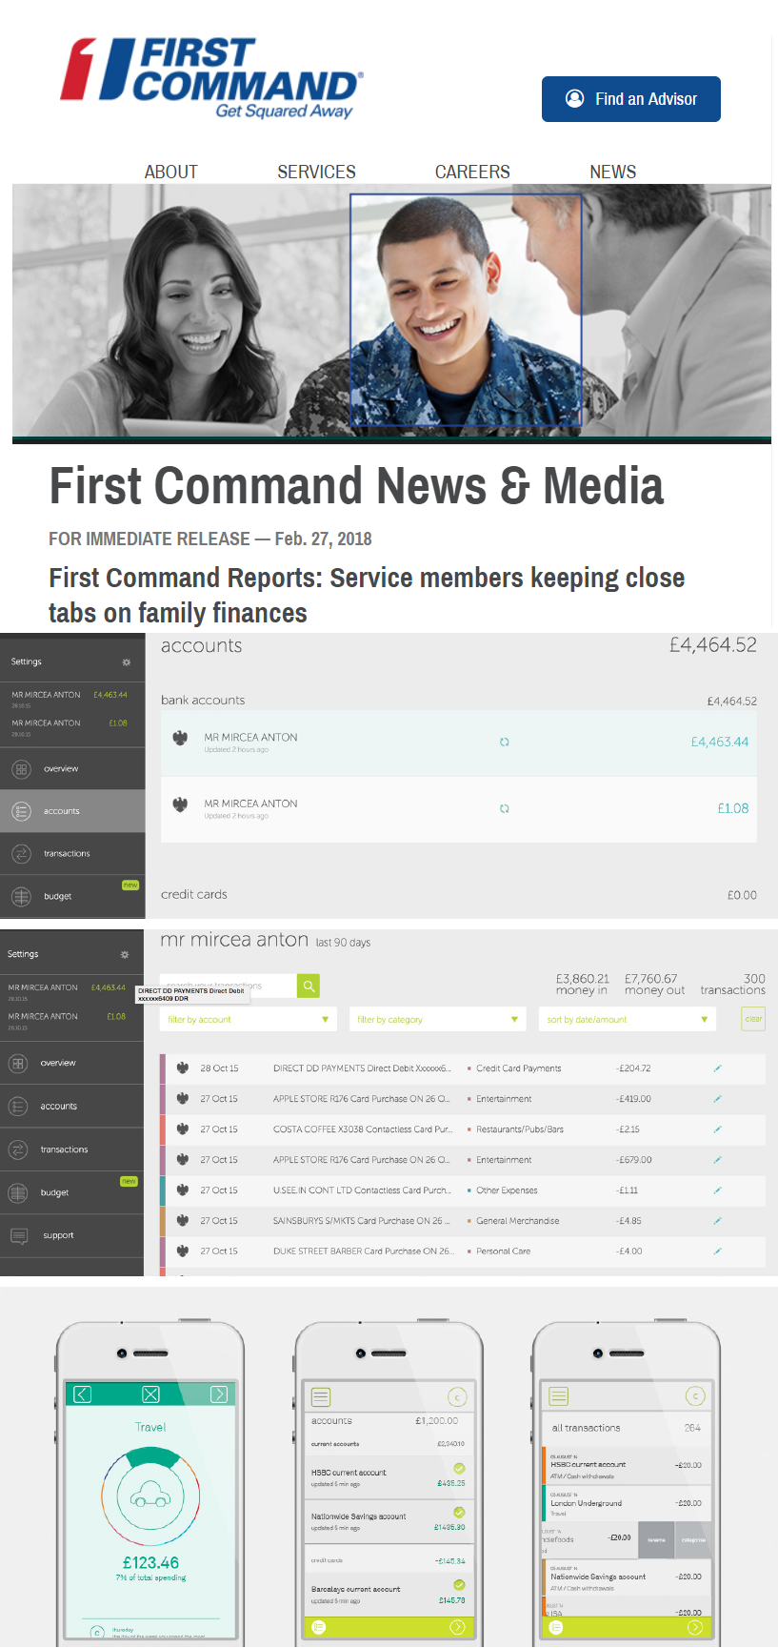Toggle the Nationwide Savings account checkmark
This screenshot has height=1648, width=778.
pyautogui.click(x=459, y=1513)
